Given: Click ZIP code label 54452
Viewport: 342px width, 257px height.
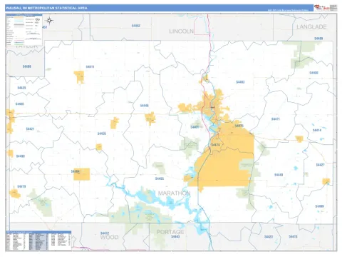Looking at the screenshot, I should pyautogui.click(x=136, y=26).
